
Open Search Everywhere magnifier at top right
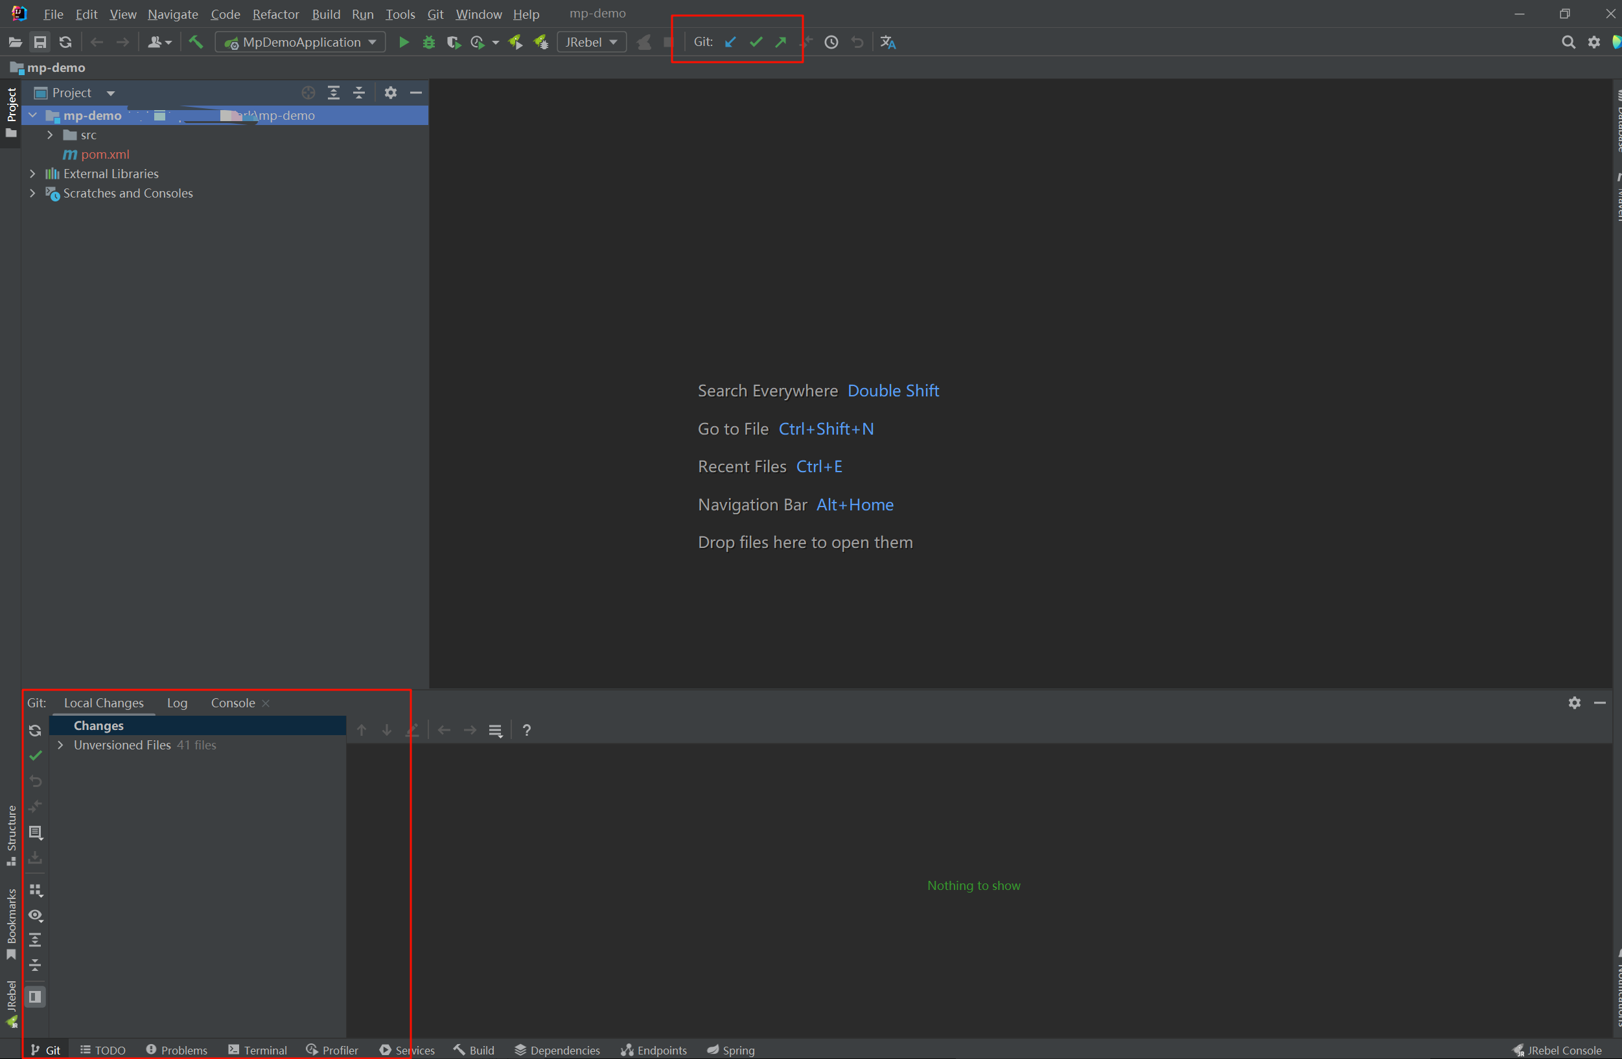[x=1568, y=42]
